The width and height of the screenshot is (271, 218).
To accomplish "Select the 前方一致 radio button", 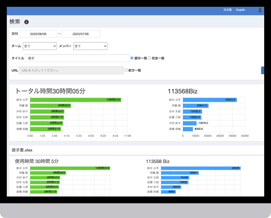I will tap(126, 70).
